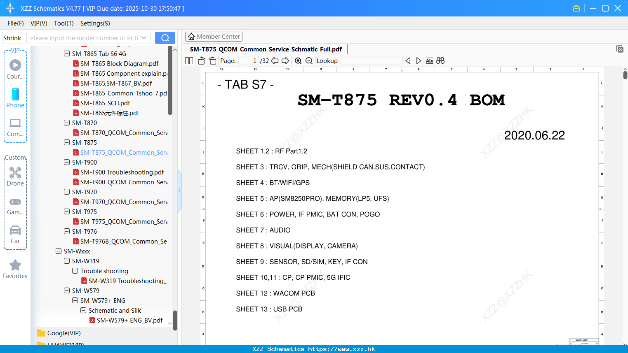Open model number dropdown arrow
628x353 pixels.
[x=144, y=38]
